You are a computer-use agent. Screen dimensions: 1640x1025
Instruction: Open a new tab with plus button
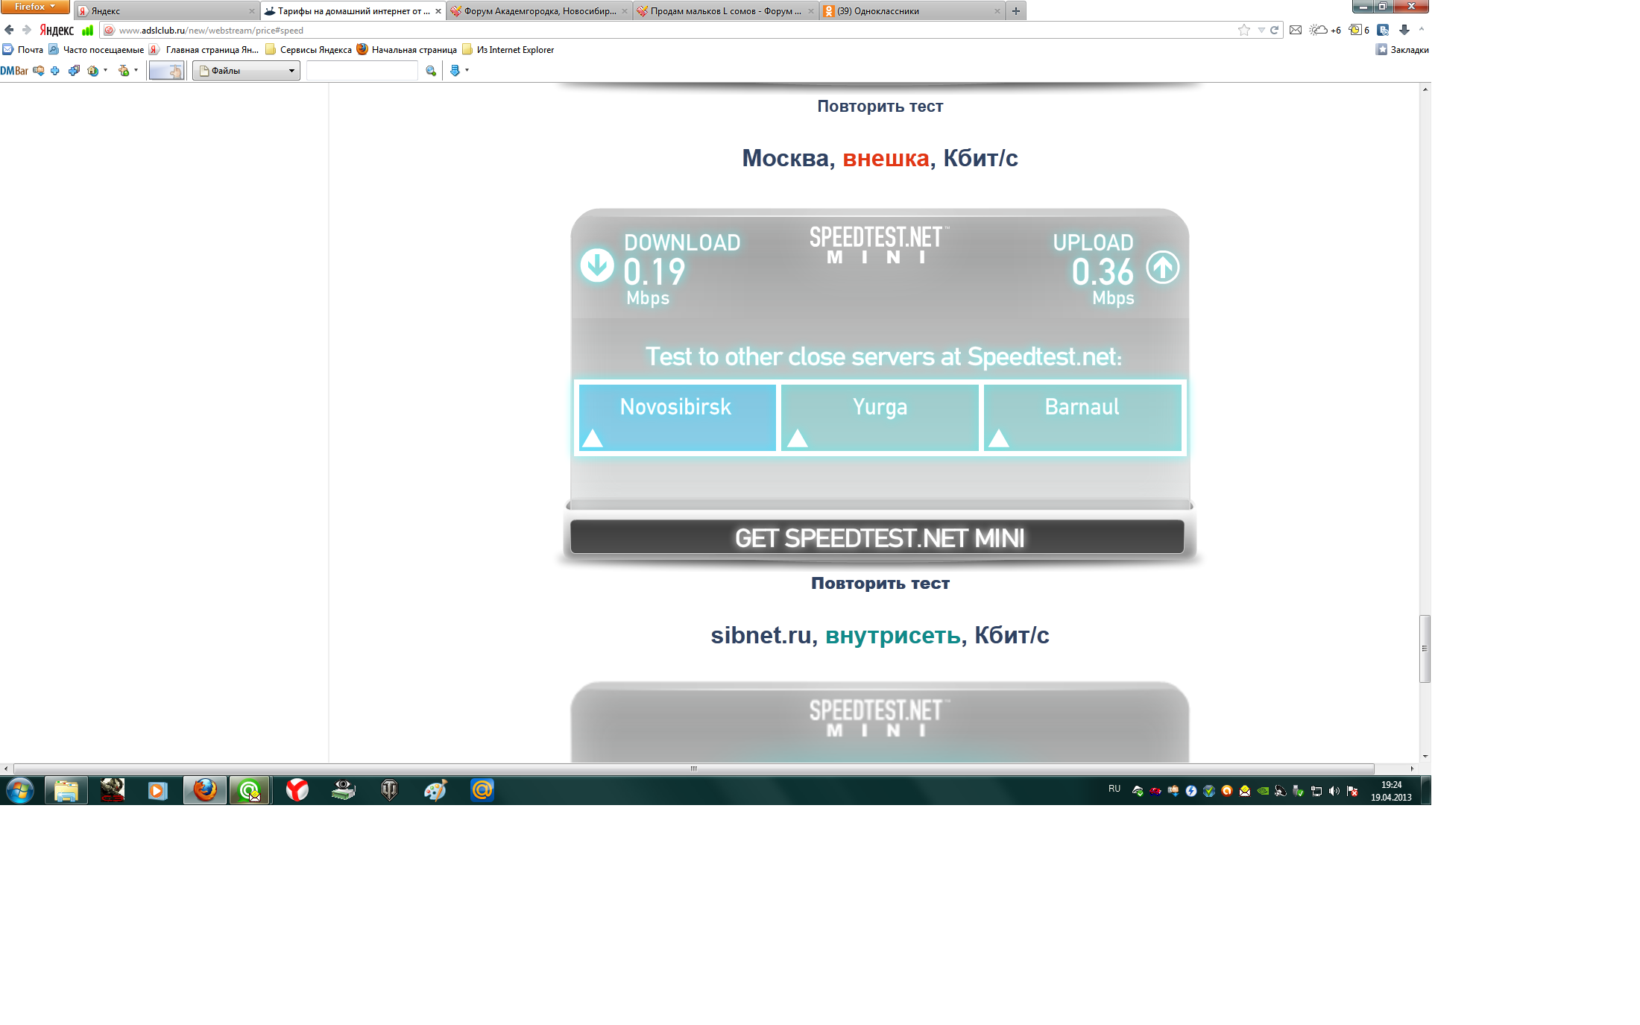tap(1015, 11)
